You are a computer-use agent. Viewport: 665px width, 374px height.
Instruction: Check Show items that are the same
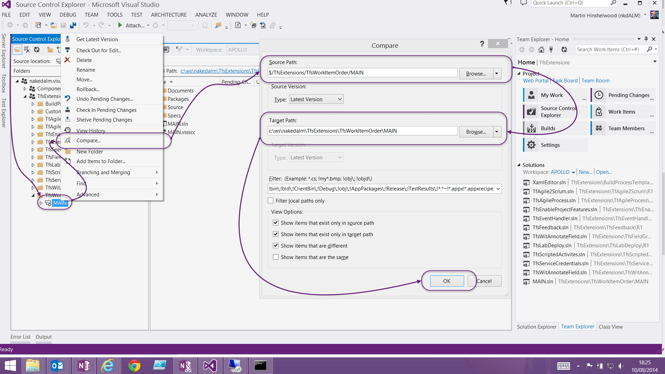(276, 257)
